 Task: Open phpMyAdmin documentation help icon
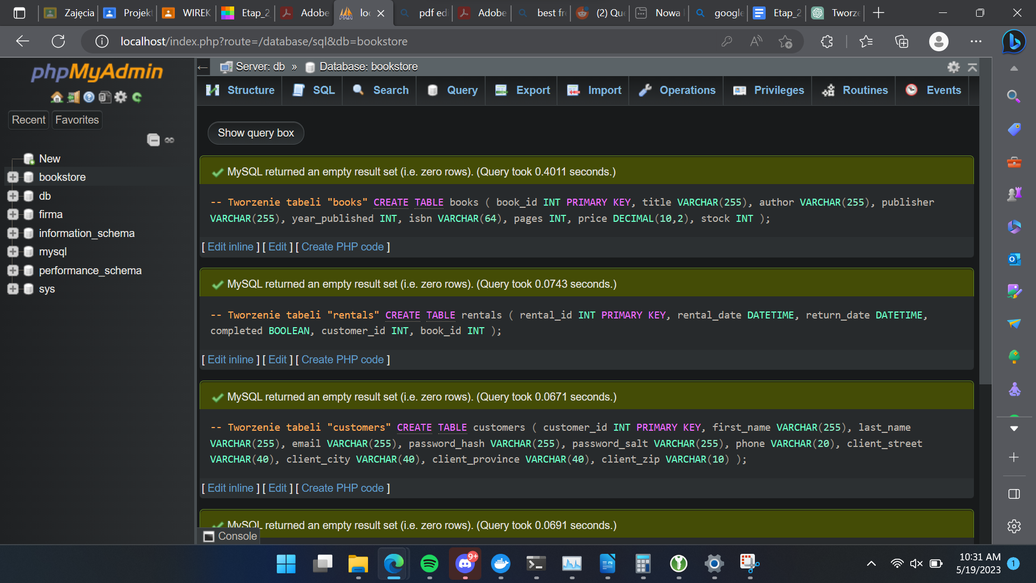pos(89,97)
